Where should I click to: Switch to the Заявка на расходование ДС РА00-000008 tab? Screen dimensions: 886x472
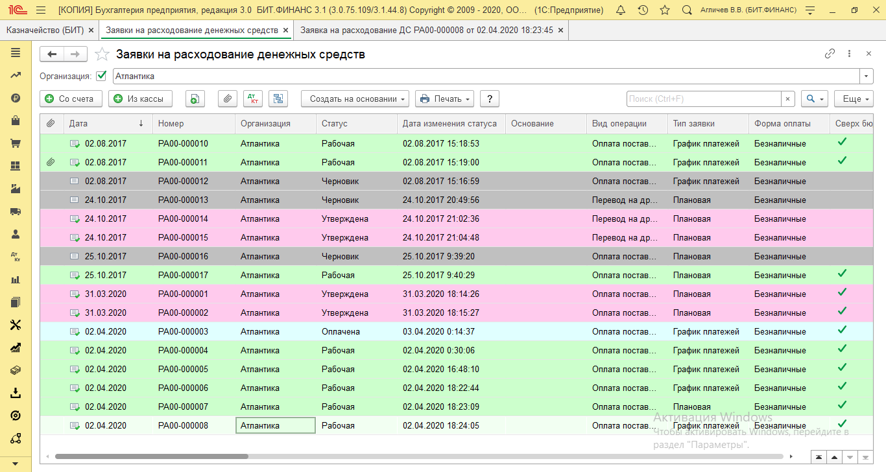(x=426, y=30)
